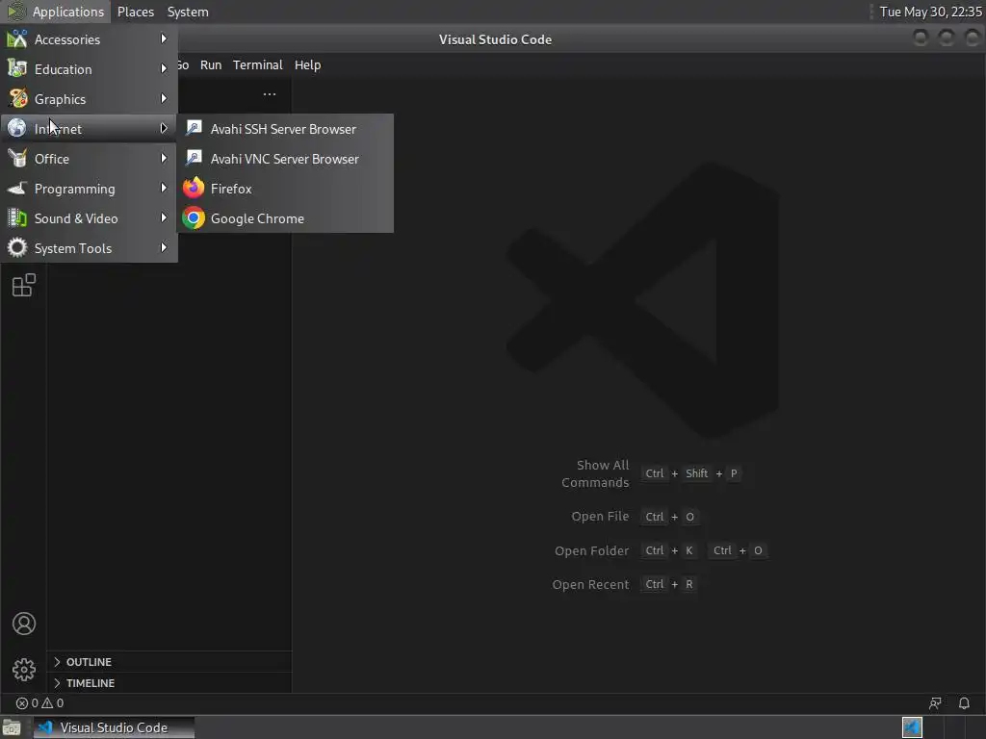The image size is (986, 739).
Task: Open the sidebar more actions ellipsis
Action: point(270,94)
